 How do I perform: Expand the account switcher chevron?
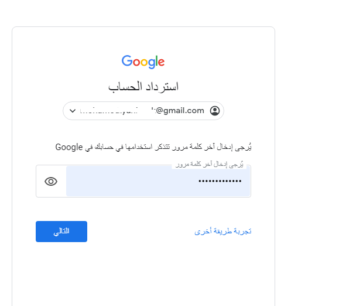pos(73,111)
